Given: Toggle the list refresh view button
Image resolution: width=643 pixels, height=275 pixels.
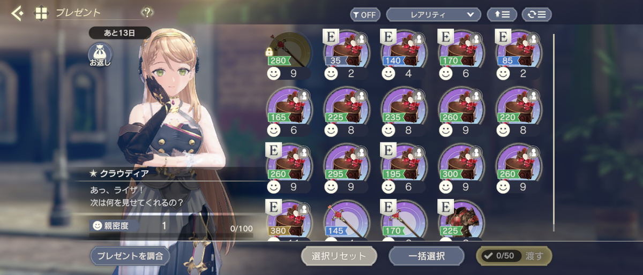Looking at the screenshot, I should tap(536, 14).
